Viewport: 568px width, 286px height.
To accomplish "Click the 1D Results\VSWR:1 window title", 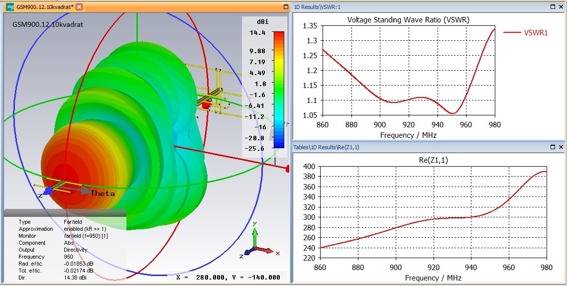I will 317,7.
